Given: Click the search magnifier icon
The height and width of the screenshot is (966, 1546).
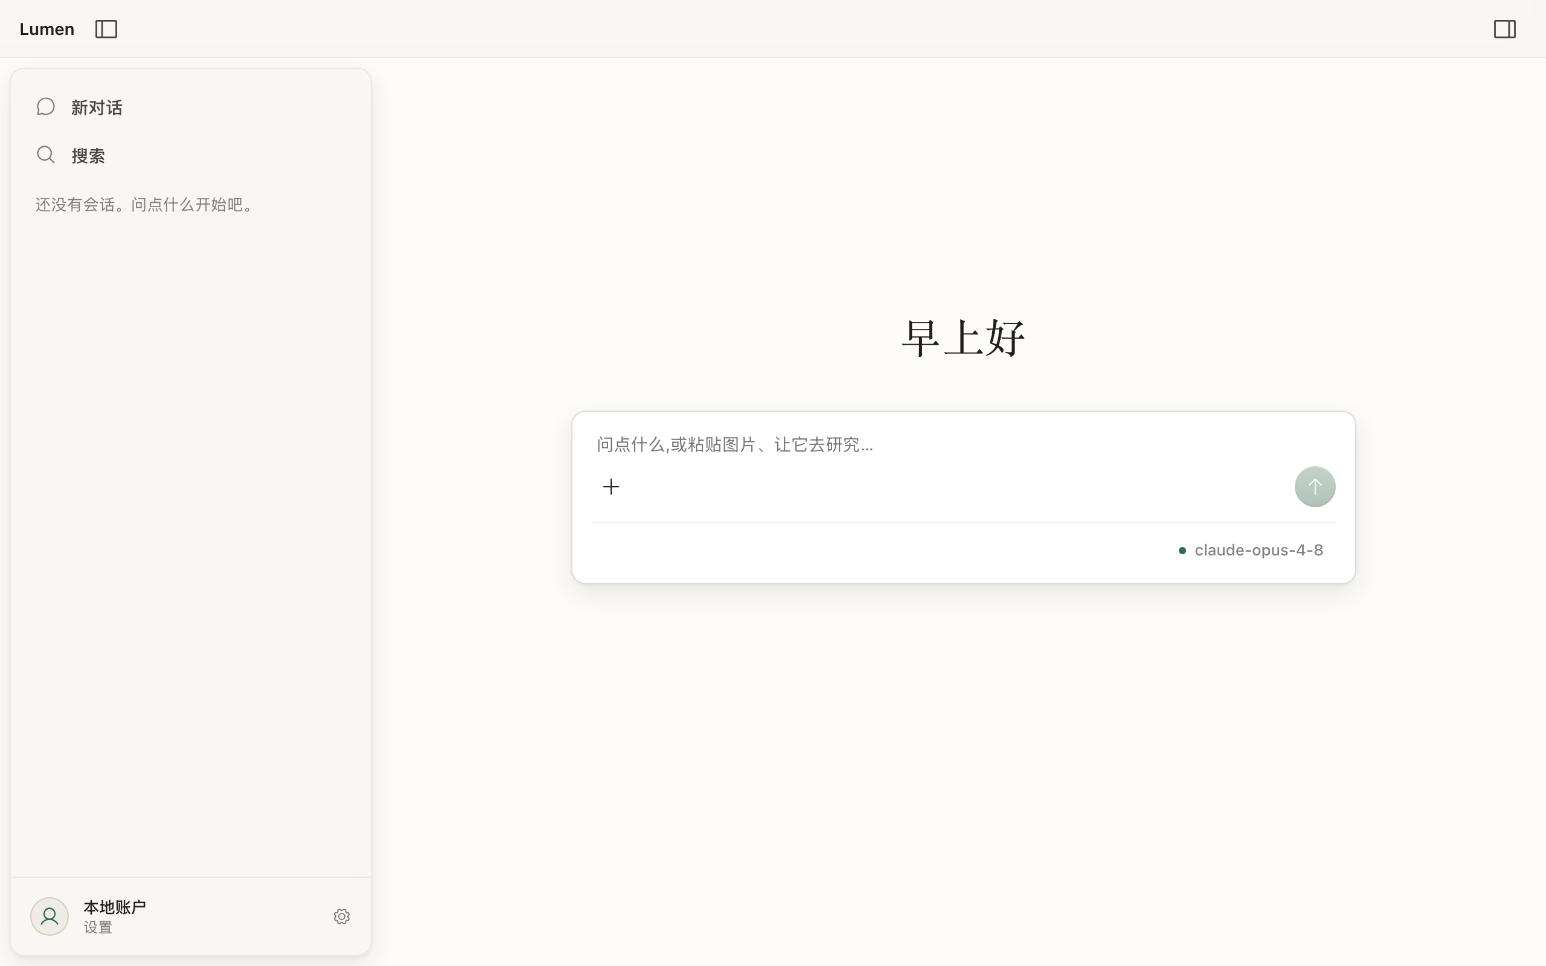Looking at the screenshot, I should [x=46, y=155].
